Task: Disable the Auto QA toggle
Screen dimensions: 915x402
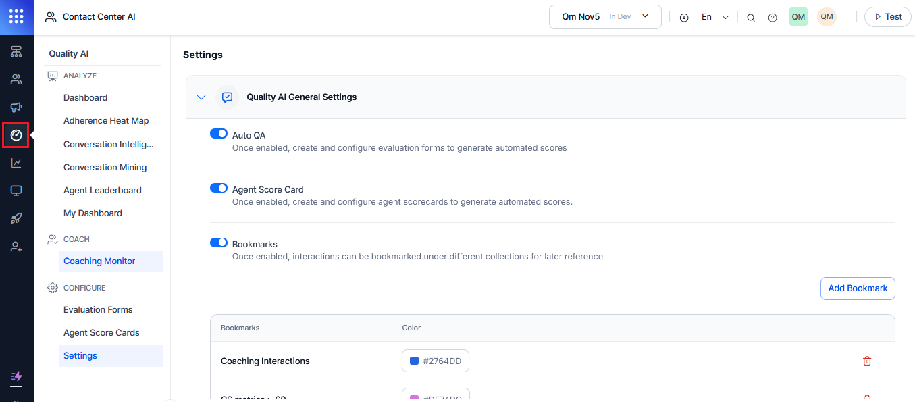Action: 218,133
